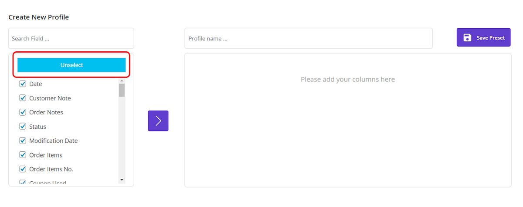
Task: Focus the Search Field input box
Action: pyautogui.click(x=71, y=38)
